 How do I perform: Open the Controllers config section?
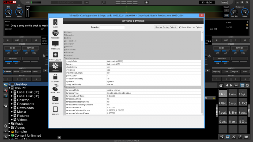[x=55, y=56]
